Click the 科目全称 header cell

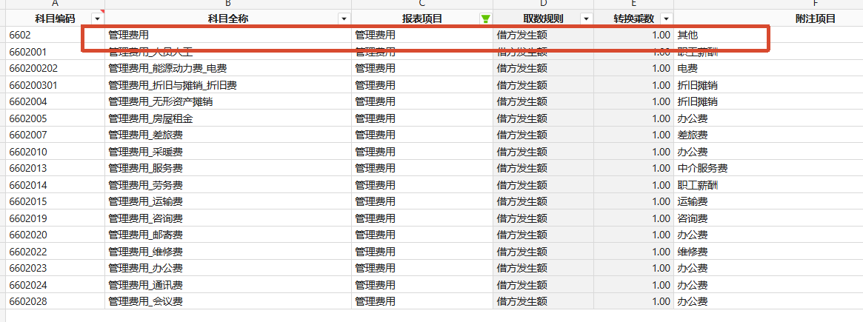click(228, 19)
